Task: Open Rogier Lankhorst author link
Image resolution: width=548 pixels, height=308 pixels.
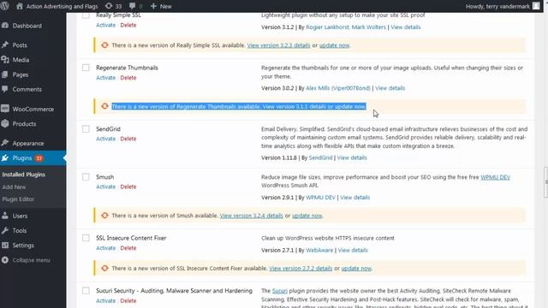Action: pyautogui.click(x=327, y=27)
